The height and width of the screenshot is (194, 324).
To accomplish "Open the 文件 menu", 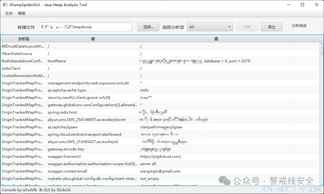I will coord(9,14).
